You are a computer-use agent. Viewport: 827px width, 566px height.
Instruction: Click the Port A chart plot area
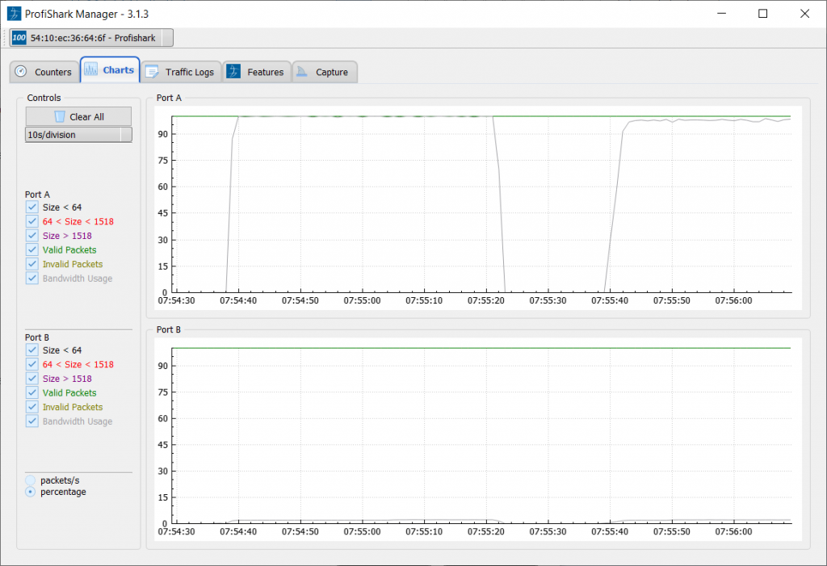(x=481, y=204)
